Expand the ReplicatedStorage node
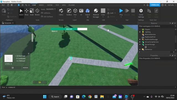 (x=140, y=39)
